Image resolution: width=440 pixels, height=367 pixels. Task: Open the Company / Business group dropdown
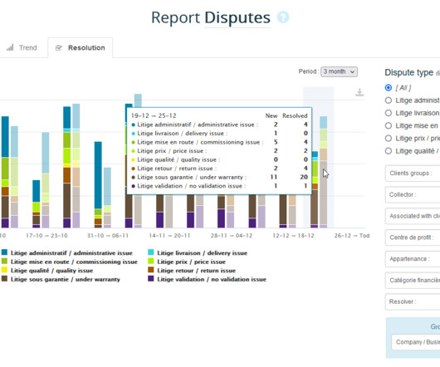(416, 342)
